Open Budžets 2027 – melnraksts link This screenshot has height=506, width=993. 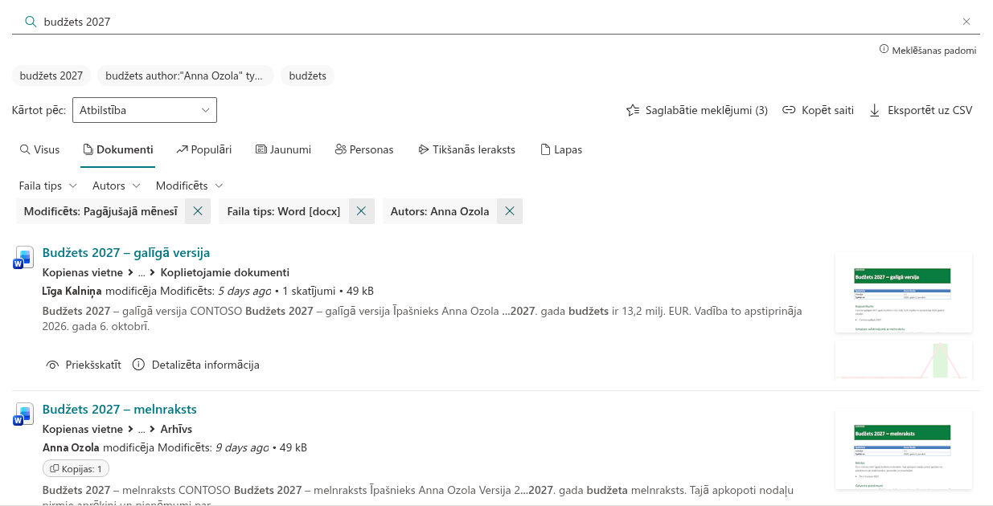click(120, 409)
